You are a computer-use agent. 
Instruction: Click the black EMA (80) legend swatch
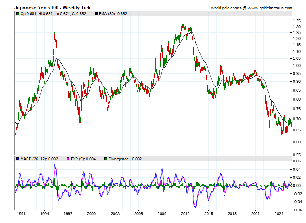coord(96,14)
